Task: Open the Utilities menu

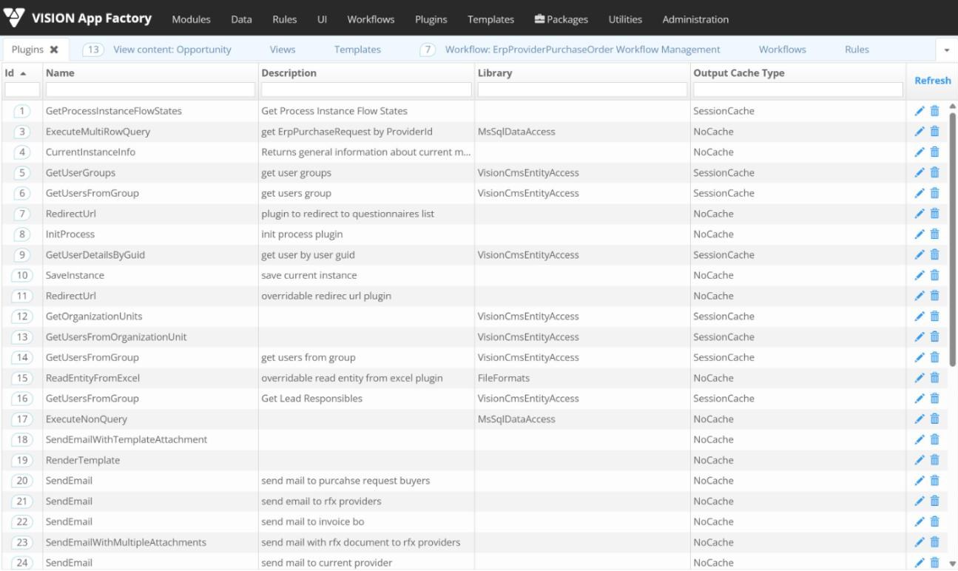Action: click(625, 19)
